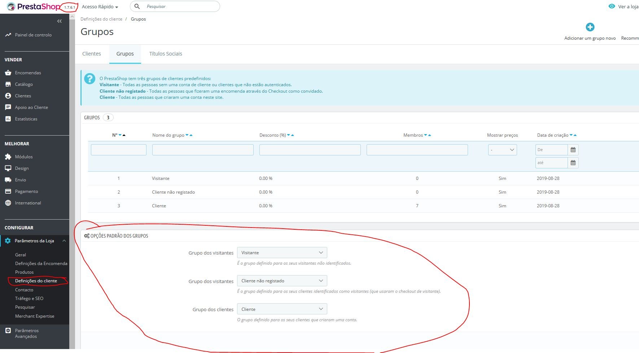639x353 pixels.
Task: Open the Títulos Sociais tab
Action: [166, 54]
